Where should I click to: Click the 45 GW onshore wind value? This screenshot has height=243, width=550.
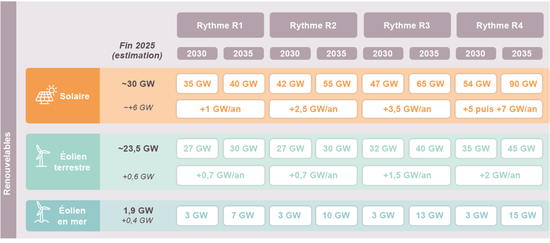click(522, 148)
